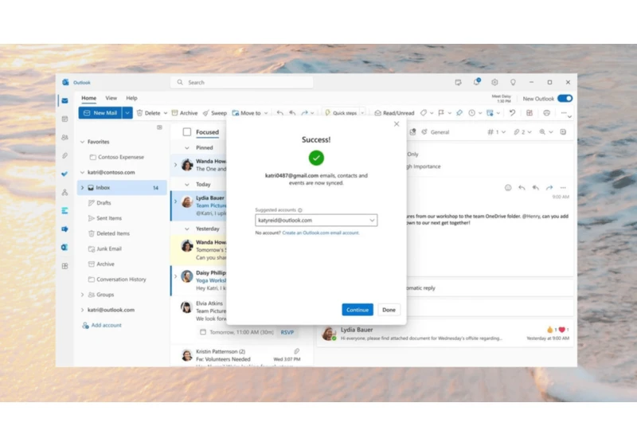Click the Done button in the Success dialog
The width and height of the screenshot is (637, 446).
[389, 310]
